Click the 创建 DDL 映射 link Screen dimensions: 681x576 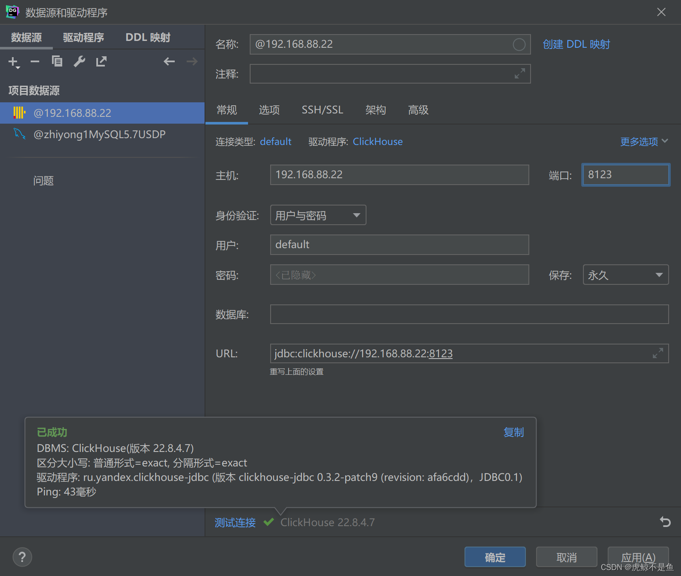pyautogui.click(x=576, y=44)
